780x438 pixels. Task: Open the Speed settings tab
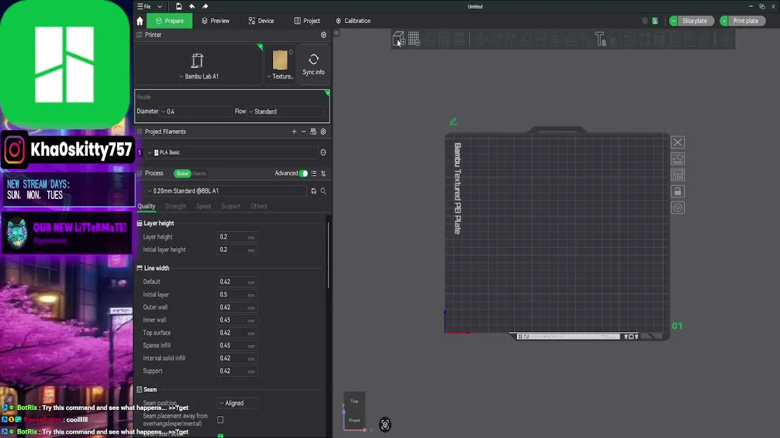point(204,206)
